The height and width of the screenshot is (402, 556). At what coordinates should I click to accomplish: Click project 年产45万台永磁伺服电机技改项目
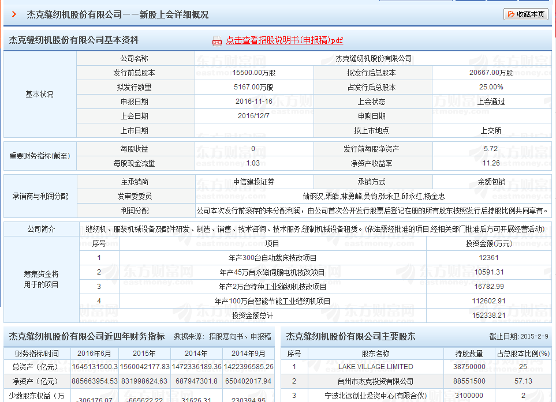[x=273, y=272]
